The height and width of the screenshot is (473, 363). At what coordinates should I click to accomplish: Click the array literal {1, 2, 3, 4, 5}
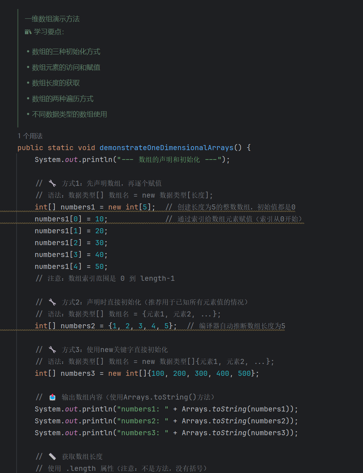pyautogui.click(x=141, y=326)
